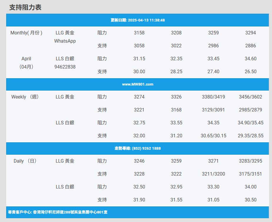Select weekly gold resistance 3456/3602 cell
The height and width of the screenshot is (222, 272).
click(x=250, y=97)
